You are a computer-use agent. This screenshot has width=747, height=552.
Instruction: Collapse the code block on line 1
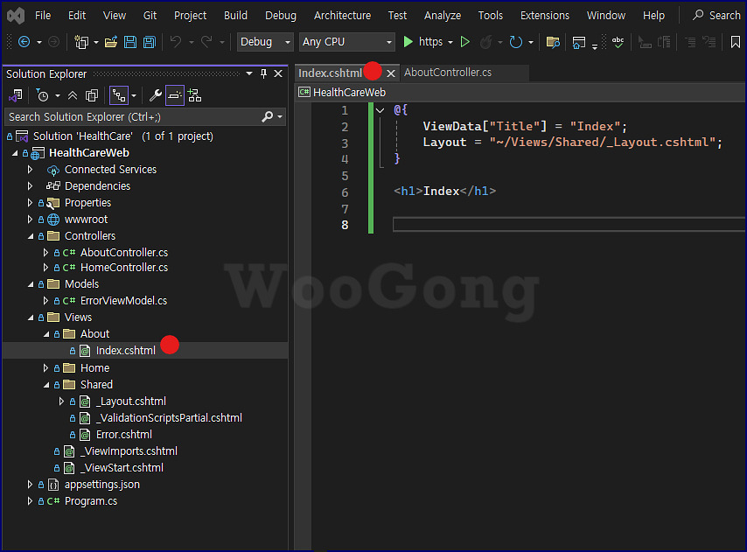[x=380, y=110]
